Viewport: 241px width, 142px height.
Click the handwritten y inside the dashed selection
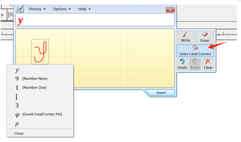point(40,52)
